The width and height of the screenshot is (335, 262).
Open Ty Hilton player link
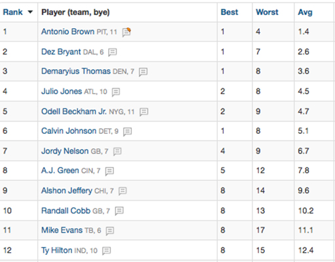pos(57,250)
